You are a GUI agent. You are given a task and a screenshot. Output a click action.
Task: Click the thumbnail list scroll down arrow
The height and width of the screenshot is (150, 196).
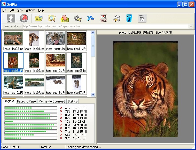click(93, 94)
